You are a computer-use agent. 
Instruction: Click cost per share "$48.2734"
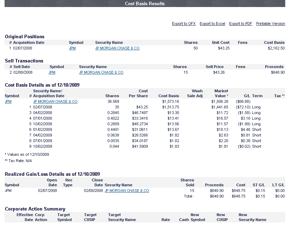pos(140,124)
